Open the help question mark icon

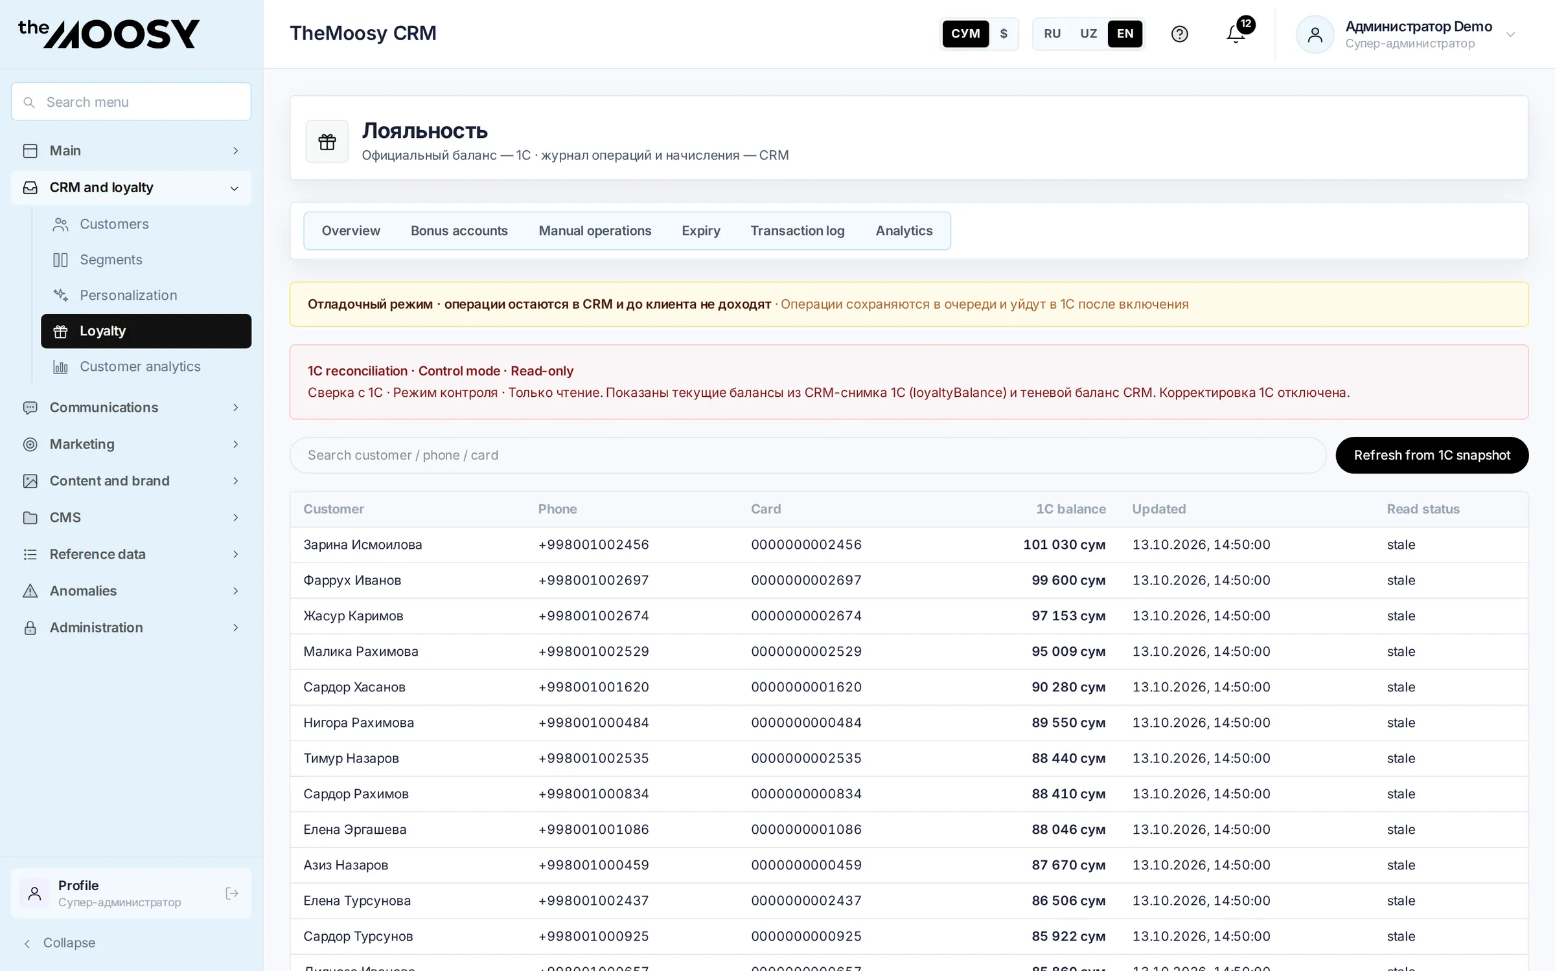(x=1179, y=34)
